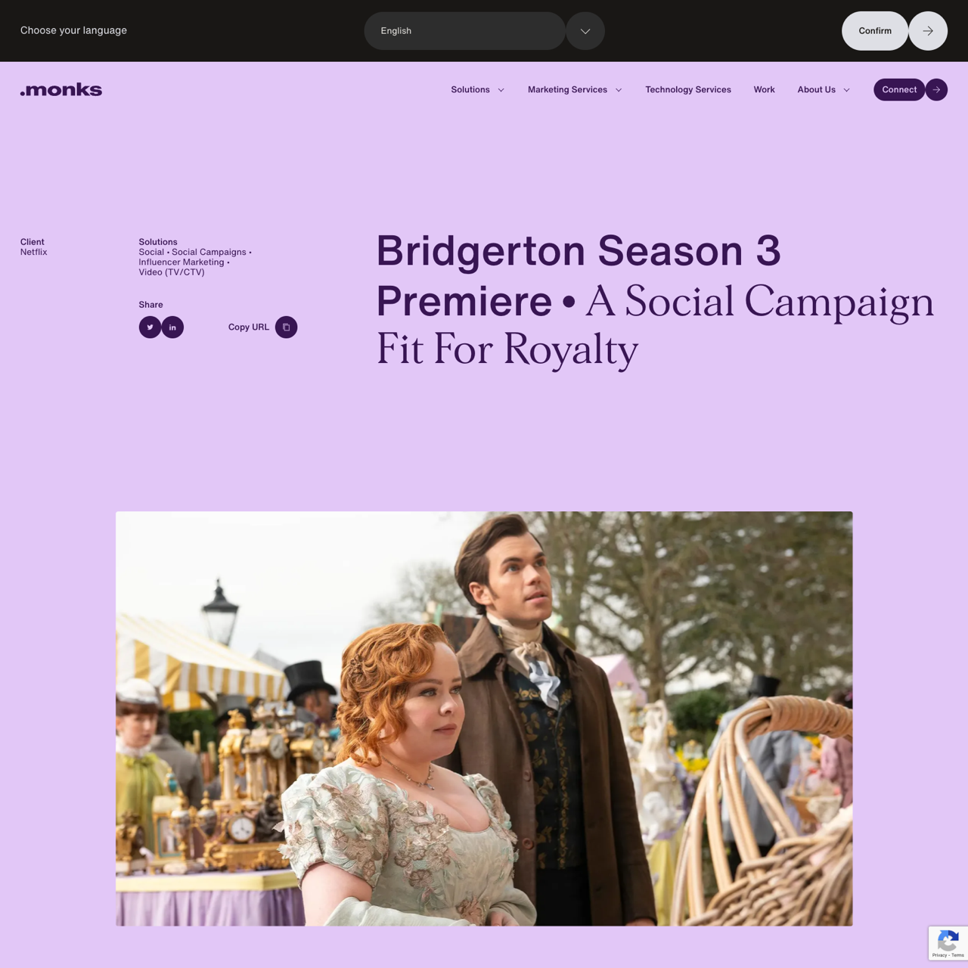Open the reCAPTCHA Privacy link

[939, 955]
